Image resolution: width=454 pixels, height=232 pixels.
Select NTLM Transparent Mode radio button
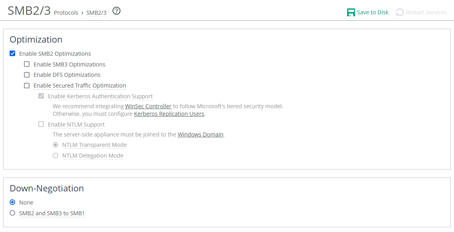[55, 145]
